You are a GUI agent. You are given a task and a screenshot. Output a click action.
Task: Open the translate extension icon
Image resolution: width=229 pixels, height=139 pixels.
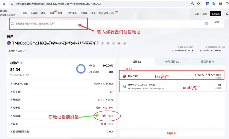pos(214,4)
